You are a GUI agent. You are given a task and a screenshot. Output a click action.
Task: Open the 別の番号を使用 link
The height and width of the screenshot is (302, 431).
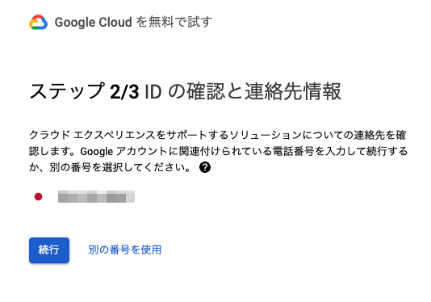(x=125, y=250)
